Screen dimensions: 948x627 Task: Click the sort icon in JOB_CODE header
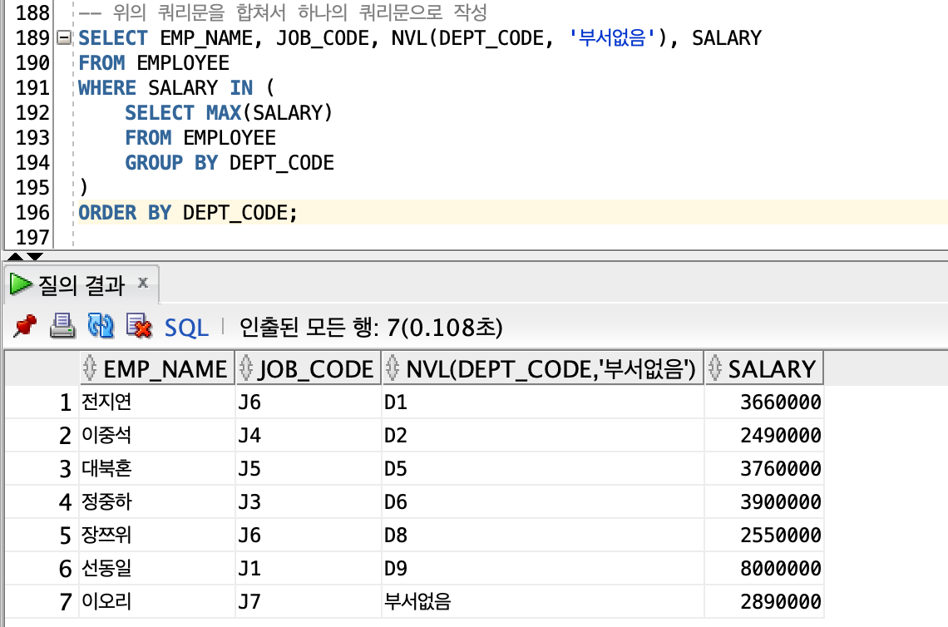(x=245, y=368)
